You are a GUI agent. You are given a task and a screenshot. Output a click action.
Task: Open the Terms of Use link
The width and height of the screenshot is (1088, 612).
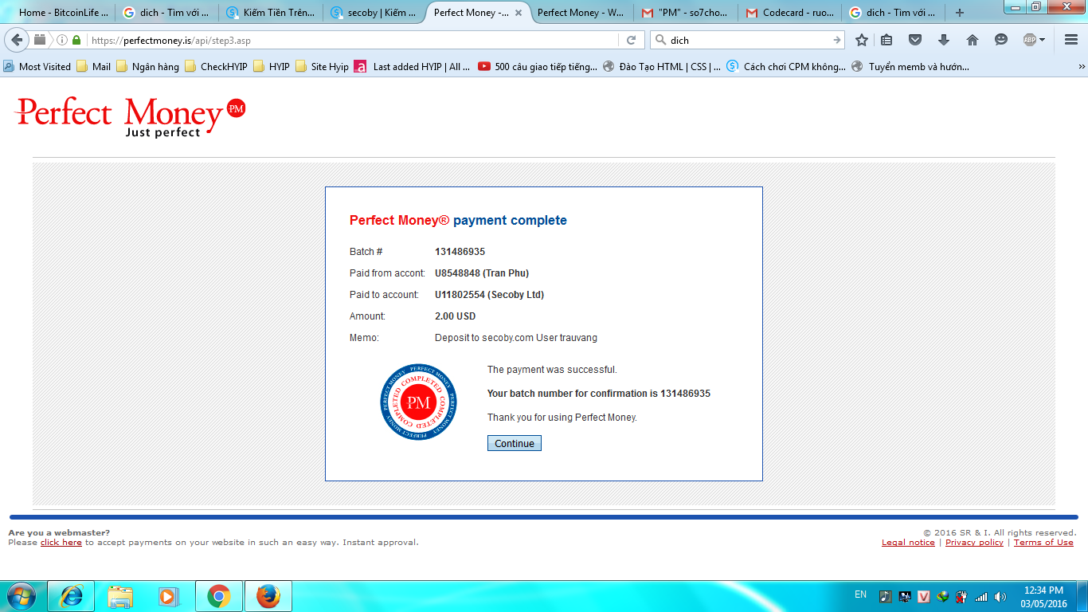pos(1043,543)
